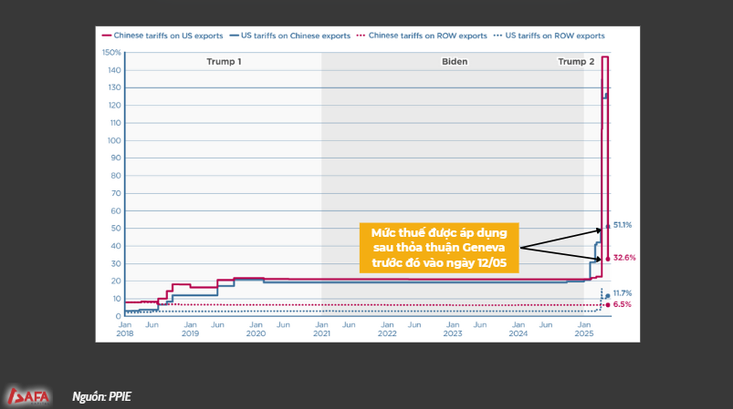Image resolution: width=733 pixels, height=409 pixels.
Task: Click the 51.1% value label
Action: pyautogui.click(x=623, y=225)
